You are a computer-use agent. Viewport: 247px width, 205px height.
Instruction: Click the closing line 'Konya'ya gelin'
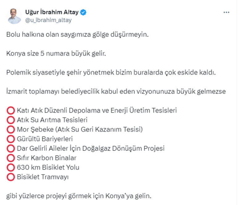point(79,196)
